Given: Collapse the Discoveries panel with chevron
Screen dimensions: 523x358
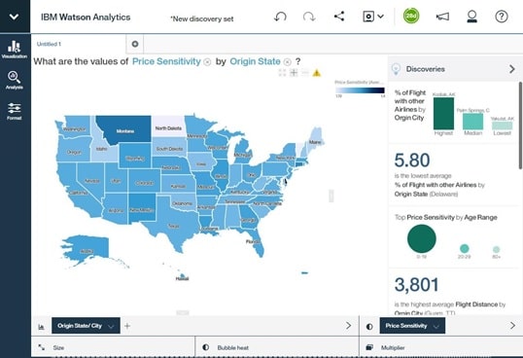Looking at the screenshot, I should coord(512,69).
